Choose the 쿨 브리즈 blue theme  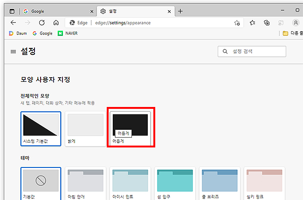click(x=220, y=183)
